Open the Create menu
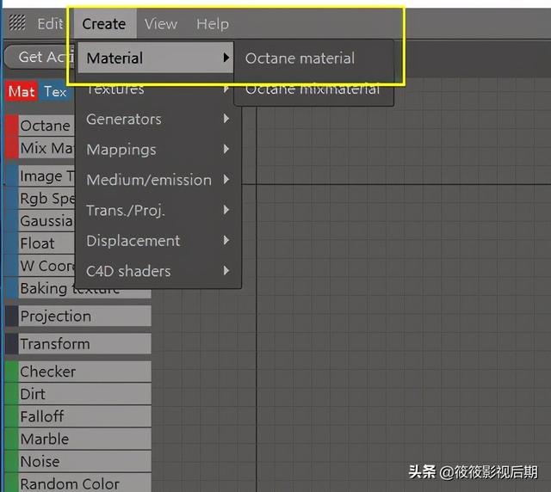Image resolution: width=551 pixels, height=492 pixels. coord(104,24)
